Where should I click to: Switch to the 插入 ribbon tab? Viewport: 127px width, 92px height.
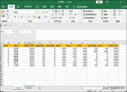(x=19, y=7)
